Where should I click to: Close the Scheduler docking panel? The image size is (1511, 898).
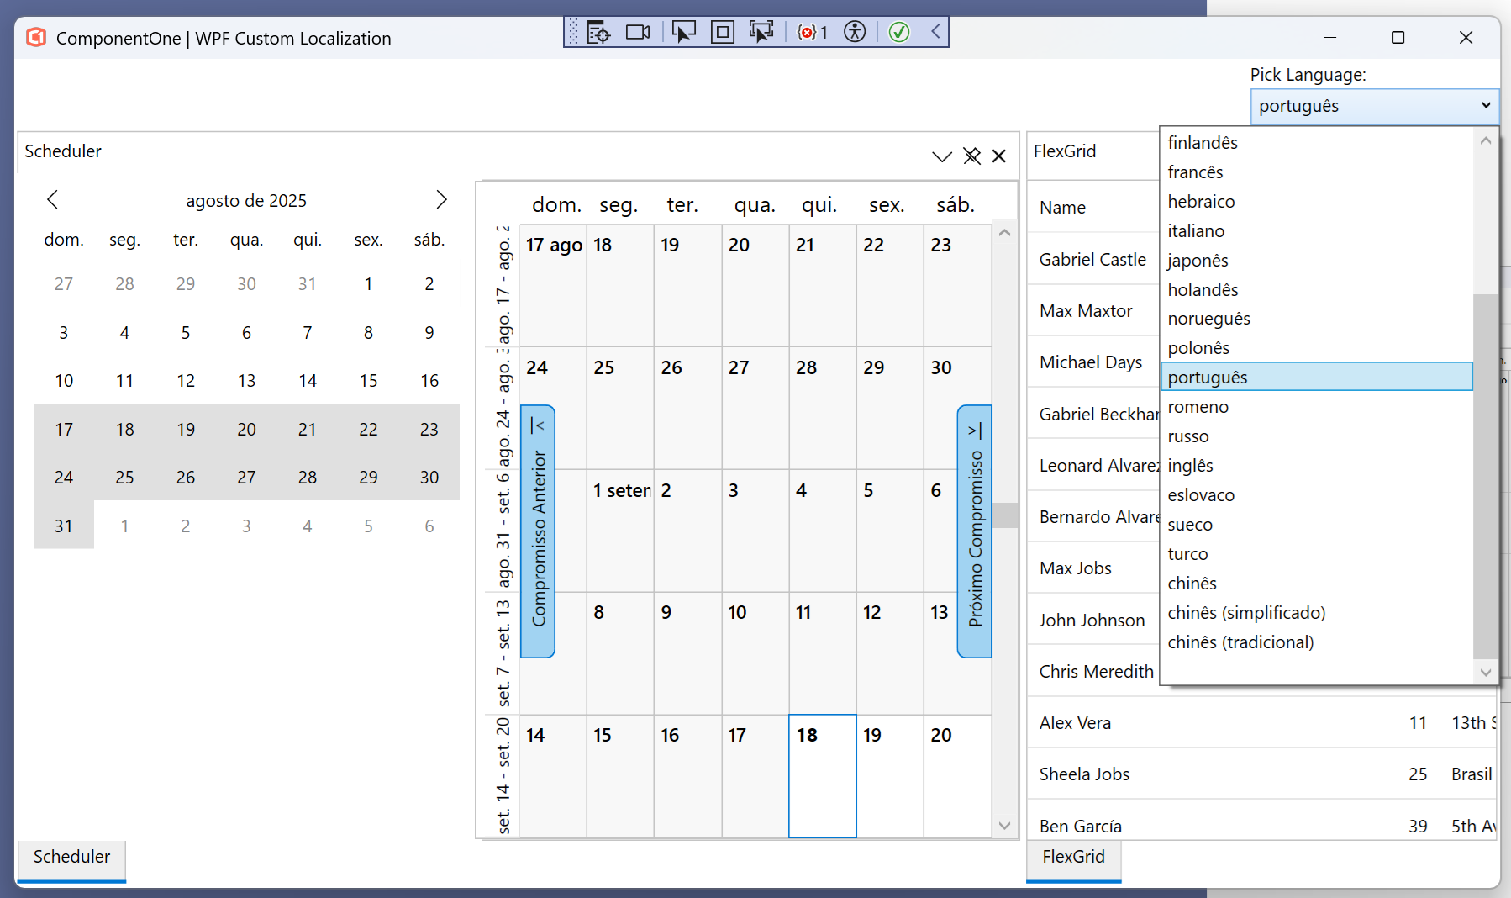point(999,156)
